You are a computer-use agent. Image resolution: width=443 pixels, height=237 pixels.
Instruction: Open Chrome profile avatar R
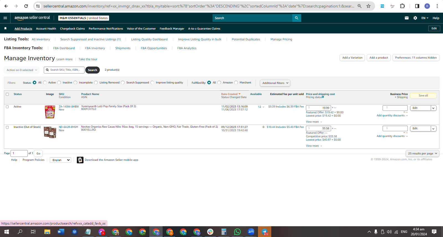[427, 6]
